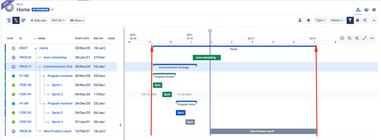Switch to the board view icon
Screen dimensions: 381x140
tap(23, 20)
